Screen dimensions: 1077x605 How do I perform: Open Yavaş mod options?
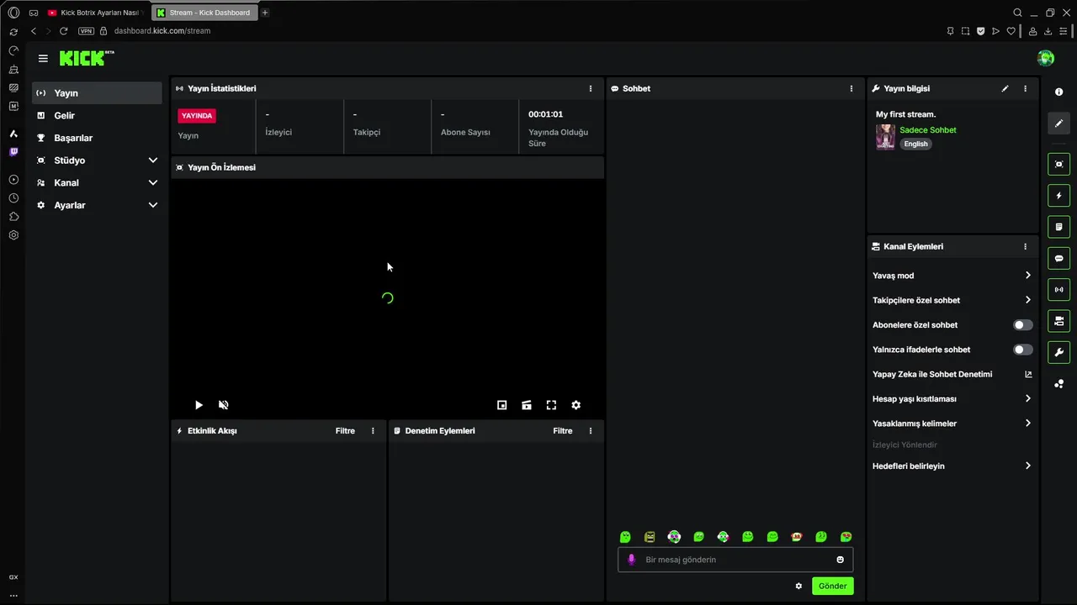point(952,276)
